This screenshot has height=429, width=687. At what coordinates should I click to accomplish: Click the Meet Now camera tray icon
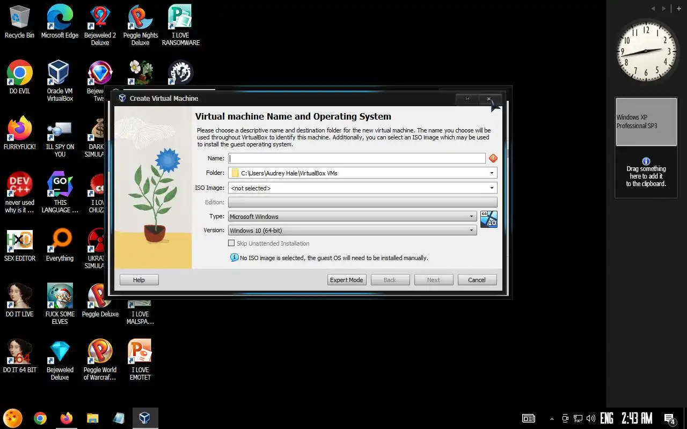565,418
